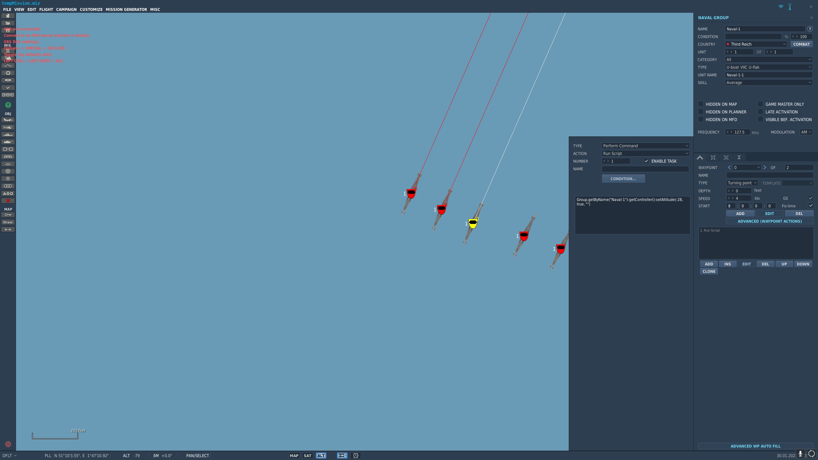Toggle HIDDEN ON PLANNER checkbox
Screen dimensions: 818x460
[701, 112]
